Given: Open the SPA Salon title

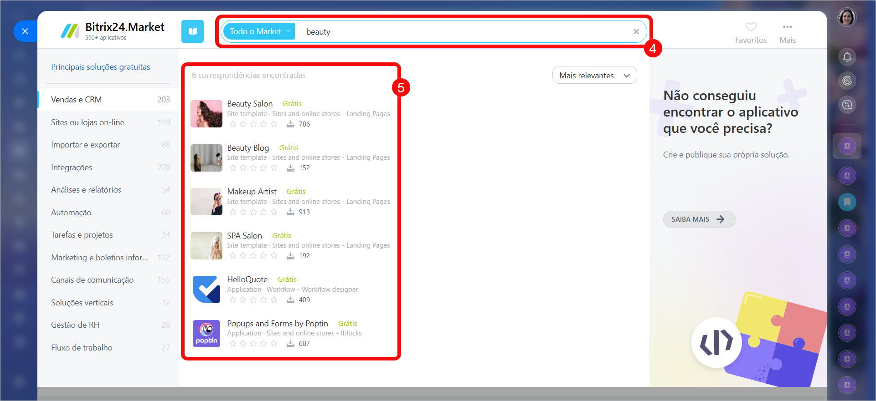Looking at the screenshot, I should pyautogui.click(x=244, y=236).
